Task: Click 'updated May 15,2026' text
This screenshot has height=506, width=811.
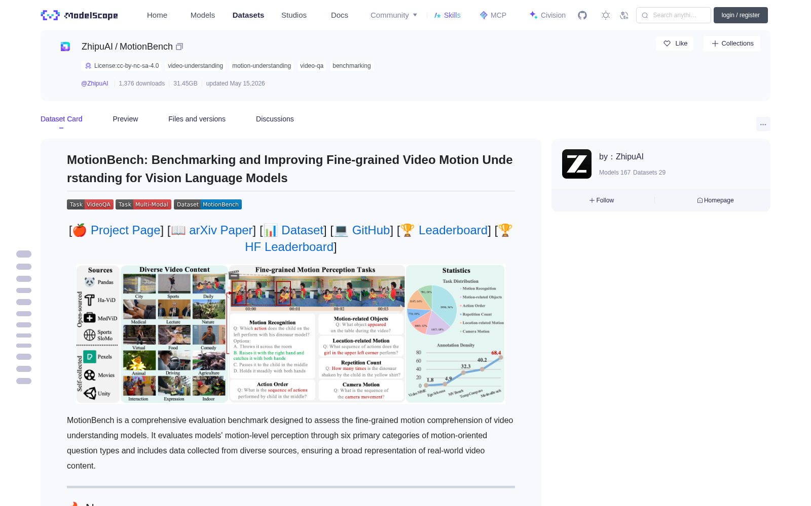Action: 235,83
